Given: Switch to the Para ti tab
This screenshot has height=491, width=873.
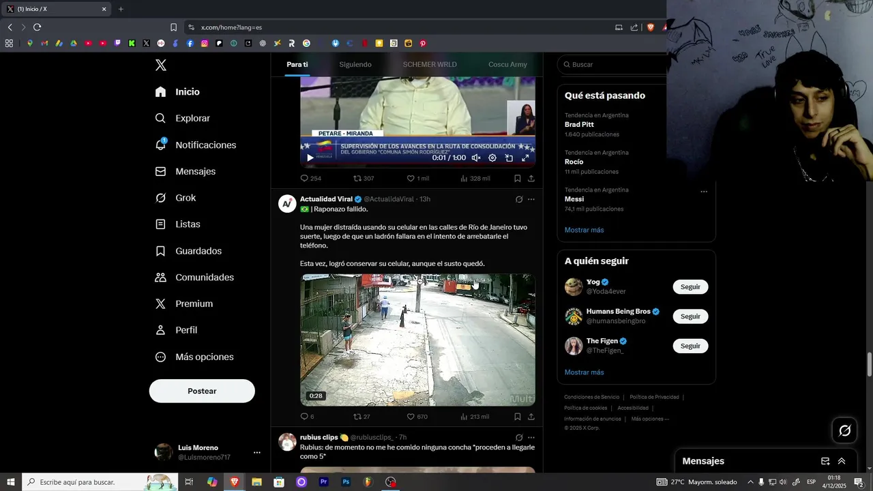Looking at the screenshot, I should click(x=297, y=64).
